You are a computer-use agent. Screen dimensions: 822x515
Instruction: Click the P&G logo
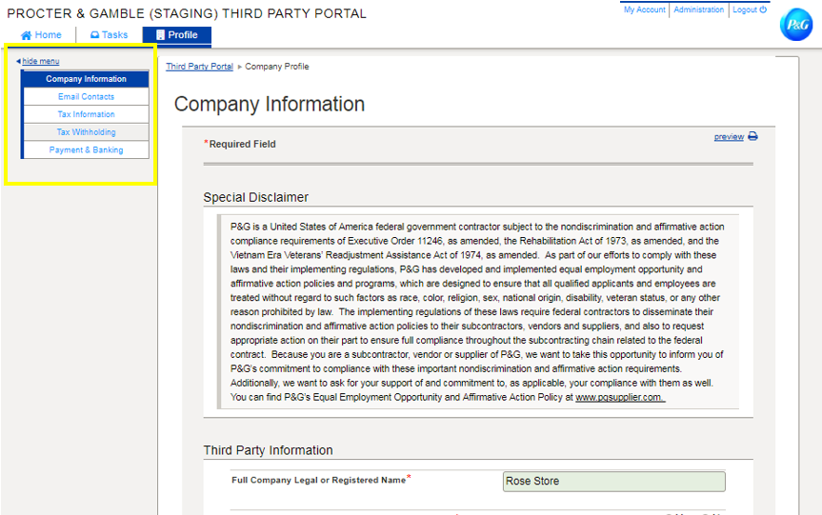(x=795, y=24)
